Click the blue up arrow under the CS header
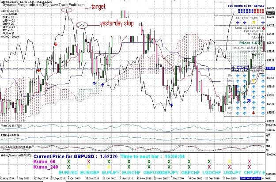This screenshot has height=182, width=276. [x=263, y=23]
